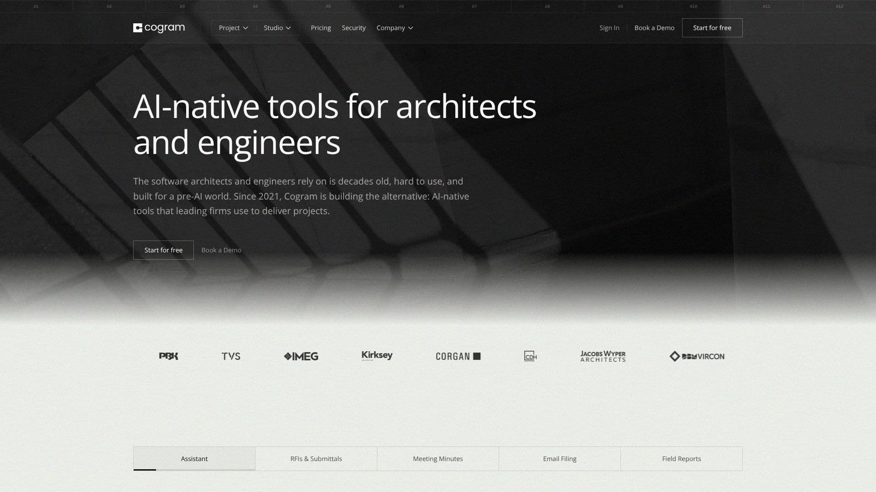This screenshot has width=876, height=492.
Task: Click the headline 'AI-native tools for architects and engineers'
Action: pos(335,124)
